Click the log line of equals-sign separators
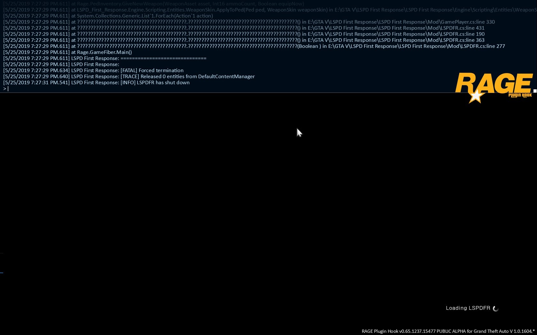This screenshot has height=335, width=537. (105, 58)
